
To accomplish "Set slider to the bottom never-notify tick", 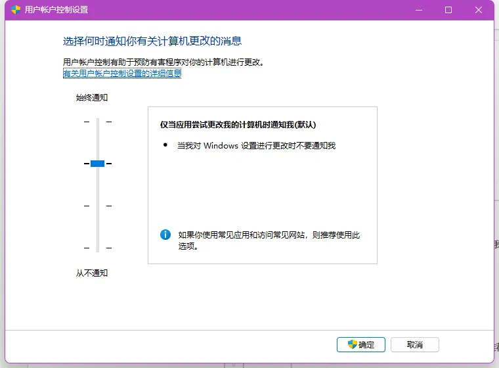I will point(98,248).
